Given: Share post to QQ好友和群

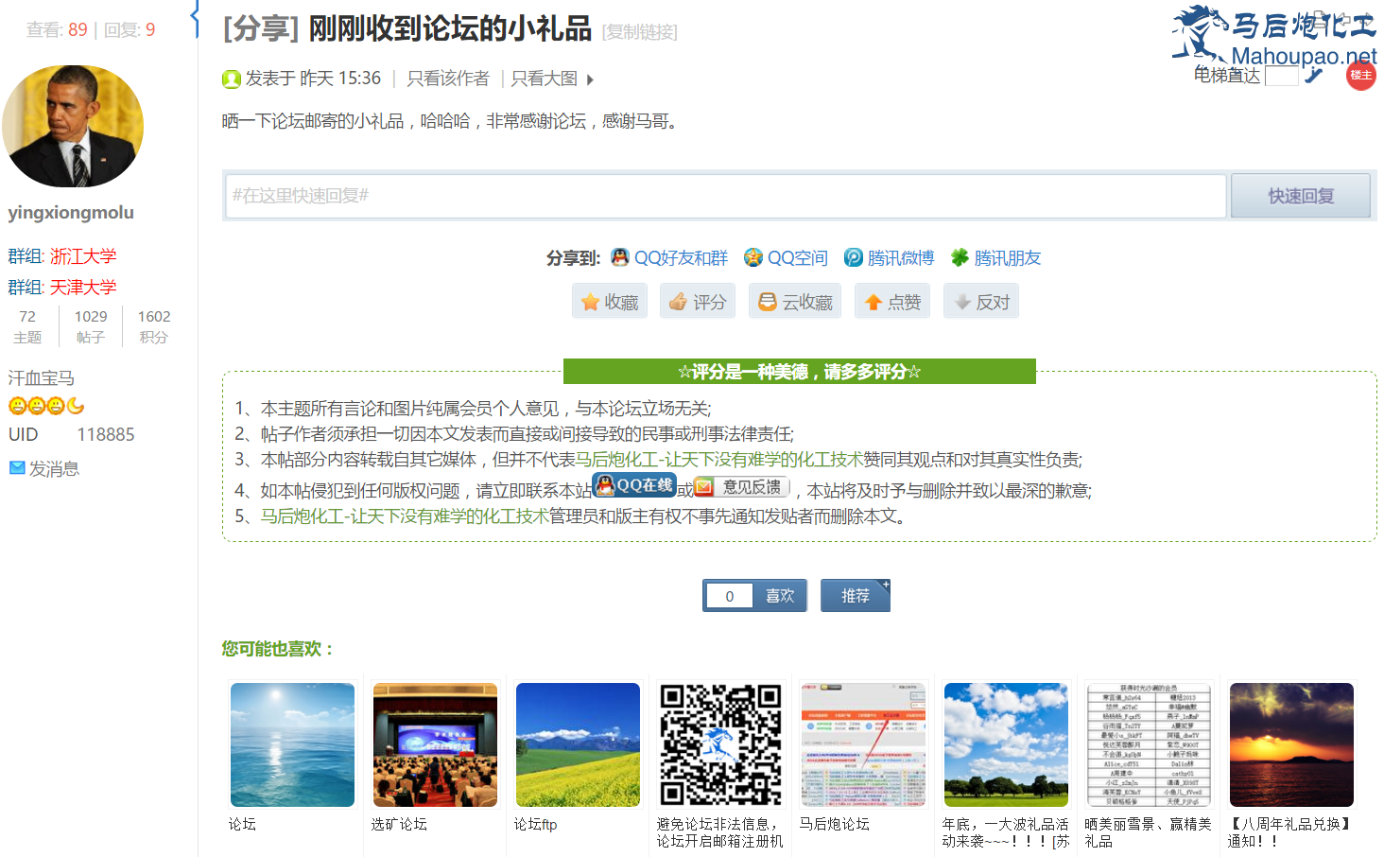Looking at the screenshot, I should click(x=669, y=258).
